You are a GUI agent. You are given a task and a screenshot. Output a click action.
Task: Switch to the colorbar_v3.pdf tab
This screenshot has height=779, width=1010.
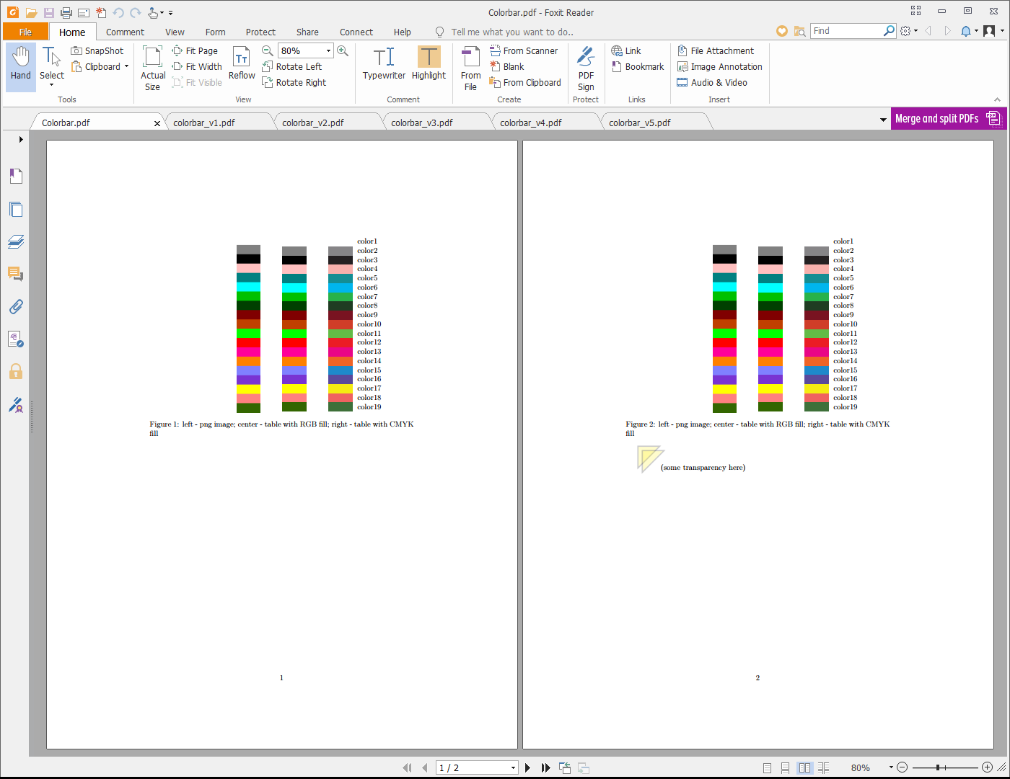[422, 123]
